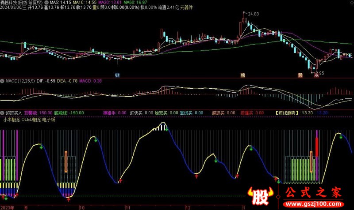The height and width of the screenshot is (210, 354).
Task: Open the 小米概念 concept link
Action: click(x=12, y=119)
